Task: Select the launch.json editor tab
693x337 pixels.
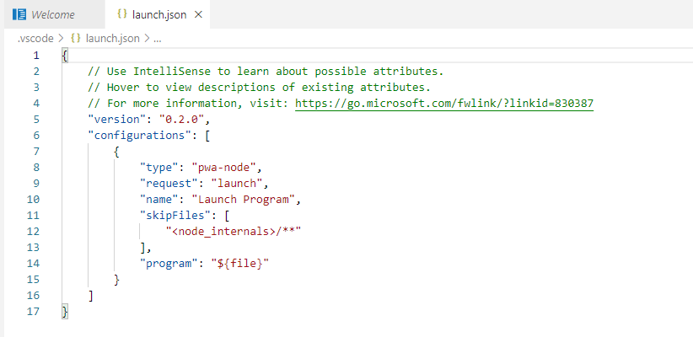Action: coord(158,14)
